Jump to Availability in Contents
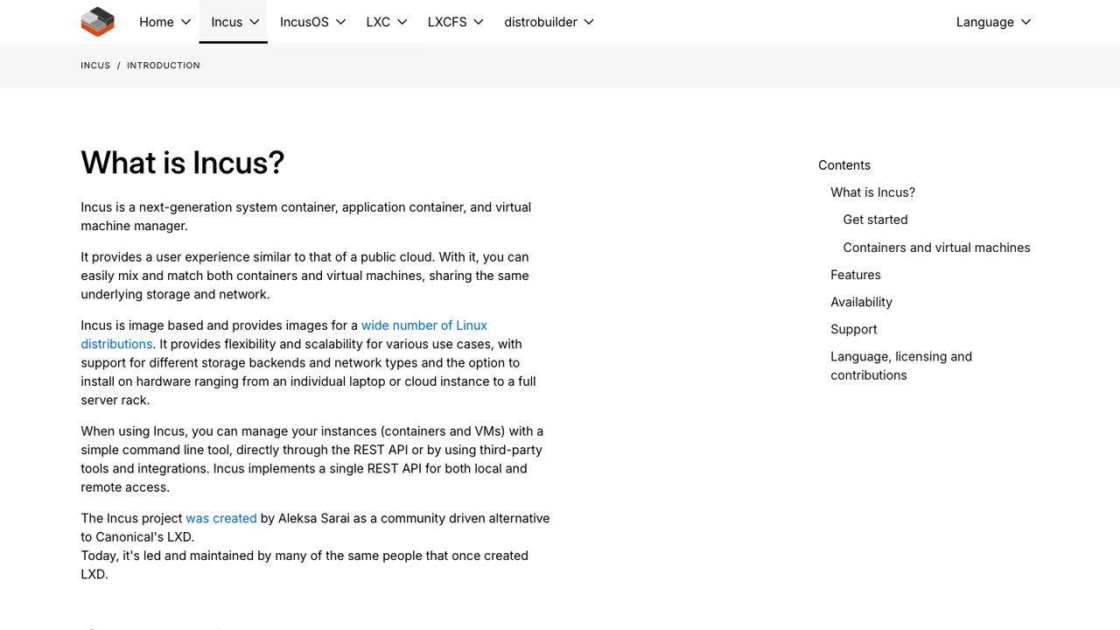The image size is (1120, 630). click(x=861, y=302)
